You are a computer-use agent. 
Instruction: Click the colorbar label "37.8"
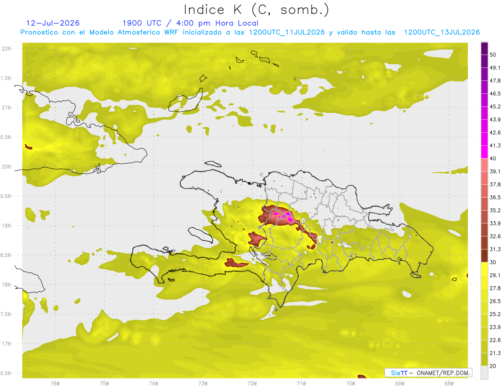495,184
